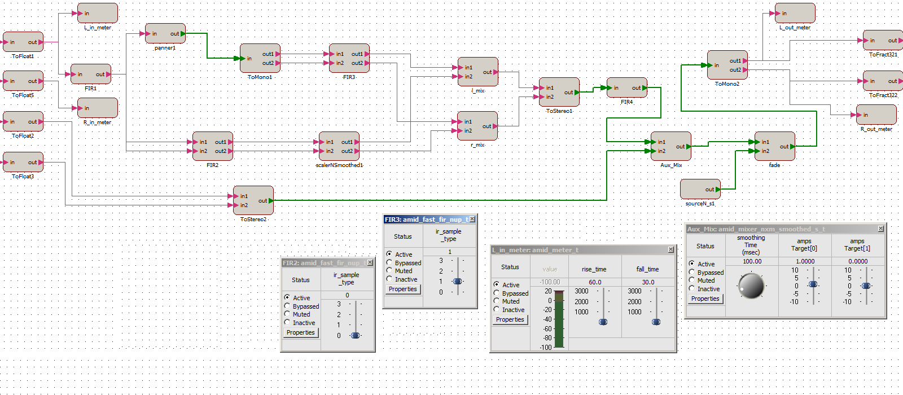Viewport: 903px width, 395px height.
Task: Click the rise_time value 60.0
Action: point(595,282)
